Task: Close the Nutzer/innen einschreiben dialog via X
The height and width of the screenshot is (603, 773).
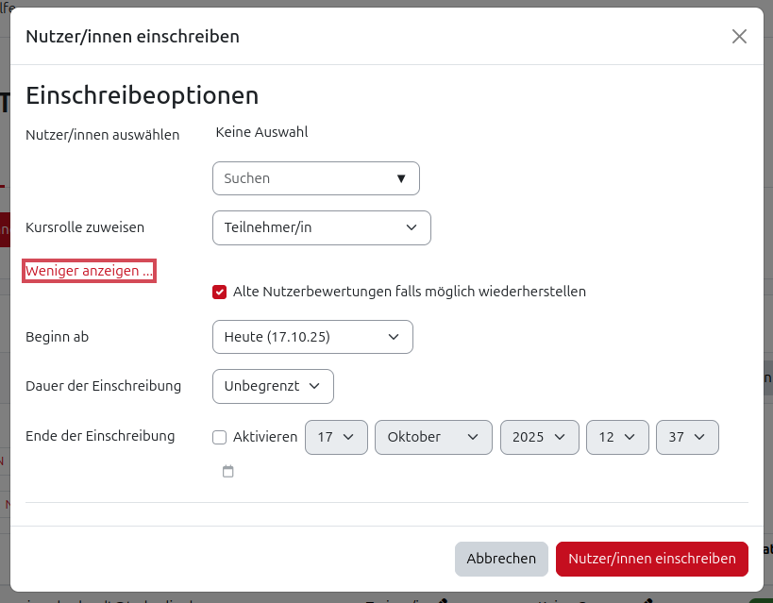Action: coord(739,36)
